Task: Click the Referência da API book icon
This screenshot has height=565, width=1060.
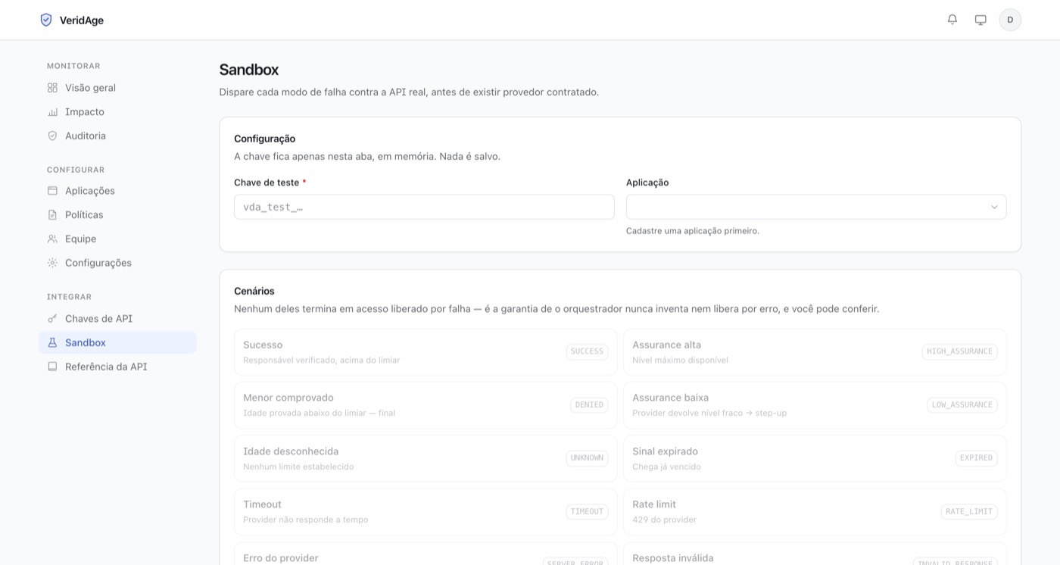Action: coord(52,367)
